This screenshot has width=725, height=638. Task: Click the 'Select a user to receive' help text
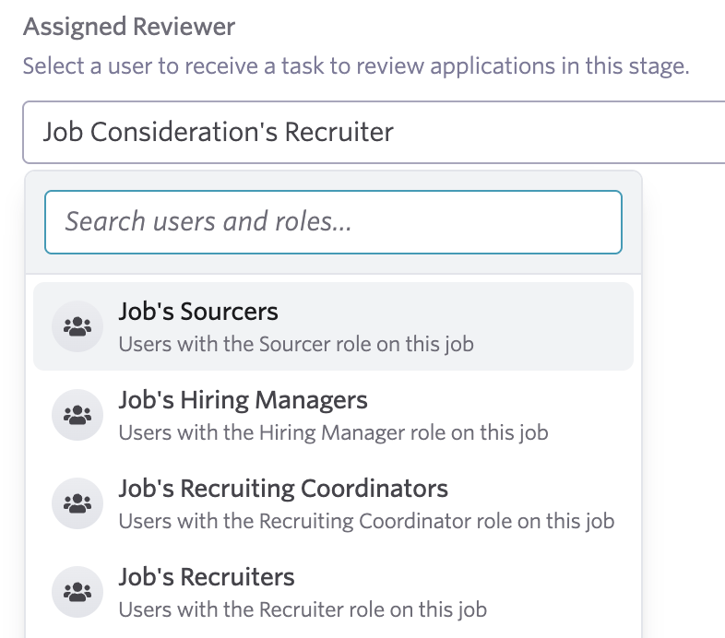356,65
